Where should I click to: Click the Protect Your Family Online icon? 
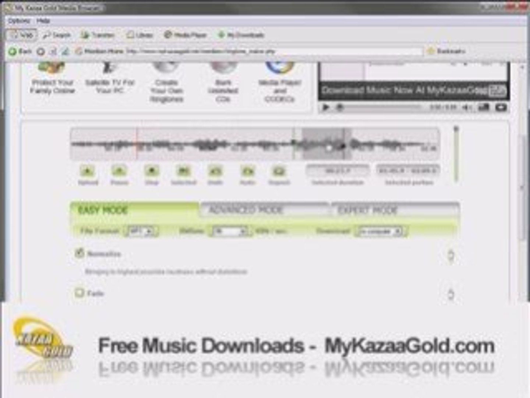click(x=52, y=69)
